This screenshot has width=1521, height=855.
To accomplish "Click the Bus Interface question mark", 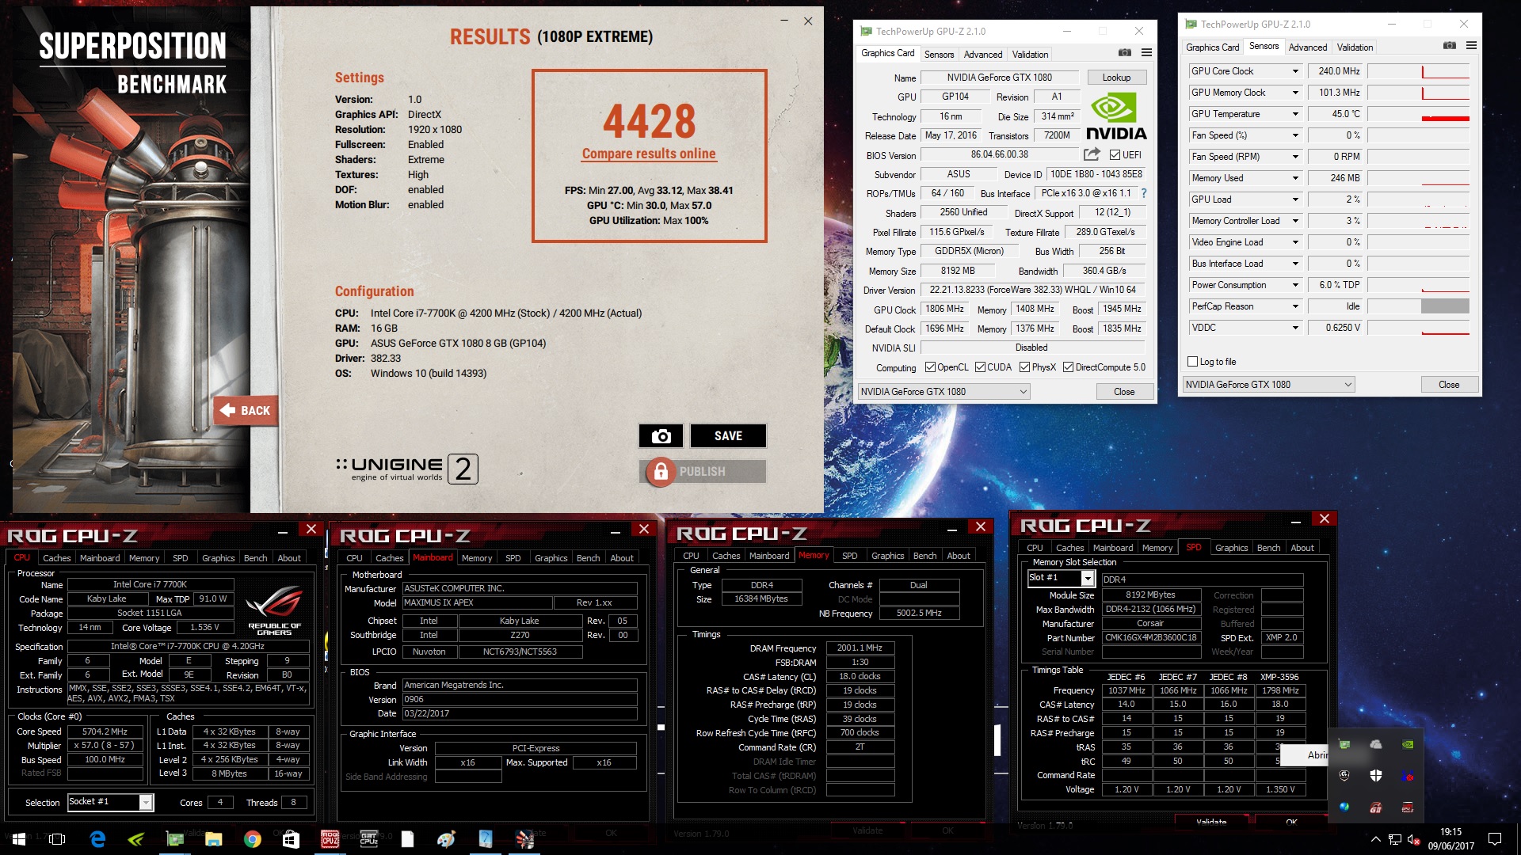I will point(1143,193).
